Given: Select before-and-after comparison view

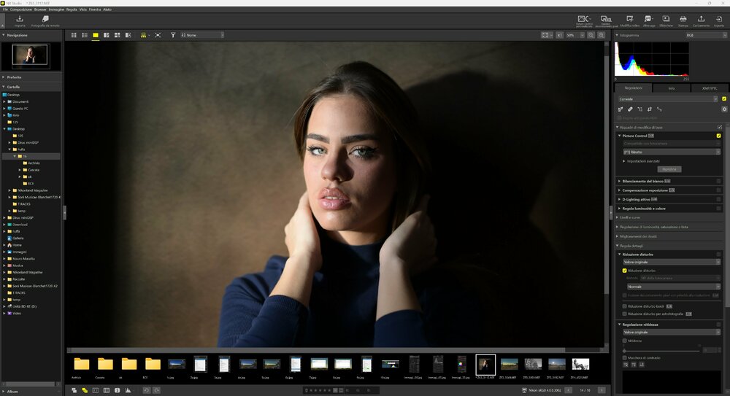Looking at the screenshot, I should click(128, 35).
